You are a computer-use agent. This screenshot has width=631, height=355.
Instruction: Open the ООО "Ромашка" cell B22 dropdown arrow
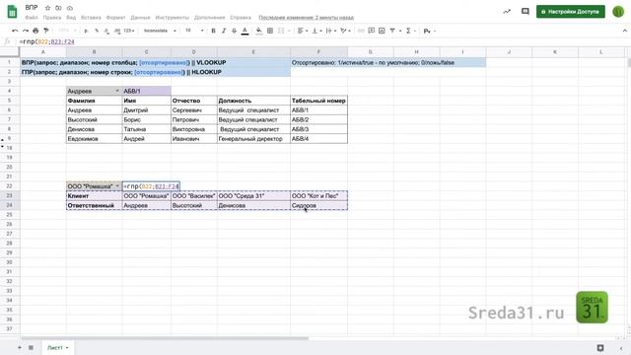point(117,186)
